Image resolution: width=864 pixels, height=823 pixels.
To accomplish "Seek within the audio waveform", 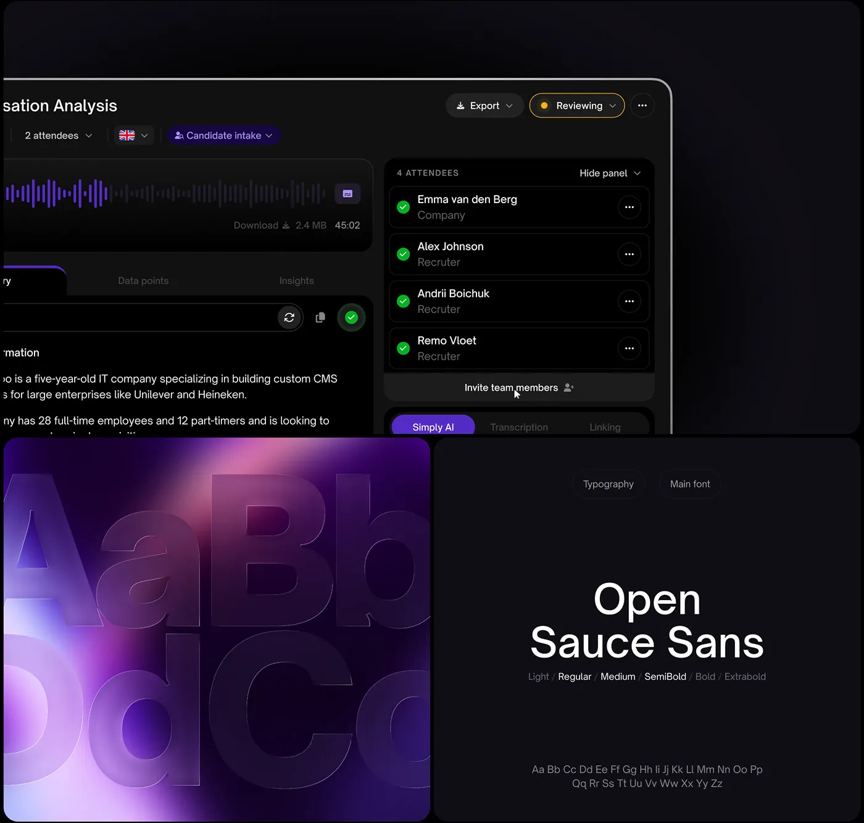I will [x=165, y=193].
